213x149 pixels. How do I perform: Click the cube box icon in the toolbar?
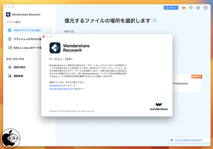pos(198,8)
